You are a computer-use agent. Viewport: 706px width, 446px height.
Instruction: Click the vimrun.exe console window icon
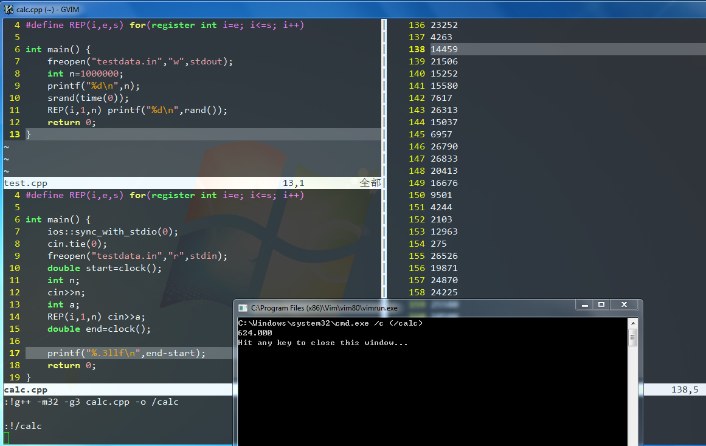(243, 308)
